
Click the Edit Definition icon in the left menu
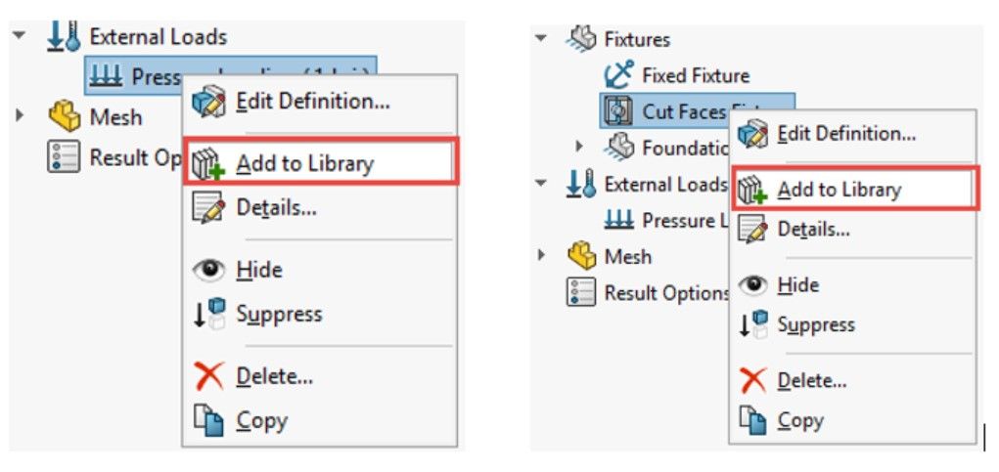pos(209,102)
